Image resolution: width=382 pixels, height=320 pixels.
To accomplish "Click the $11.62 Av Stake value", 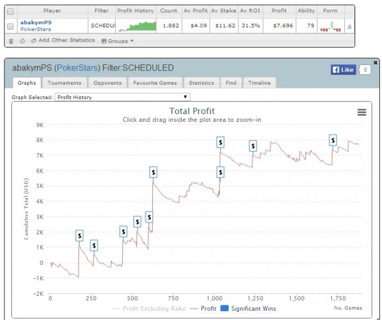I will [x=225, y=26].
